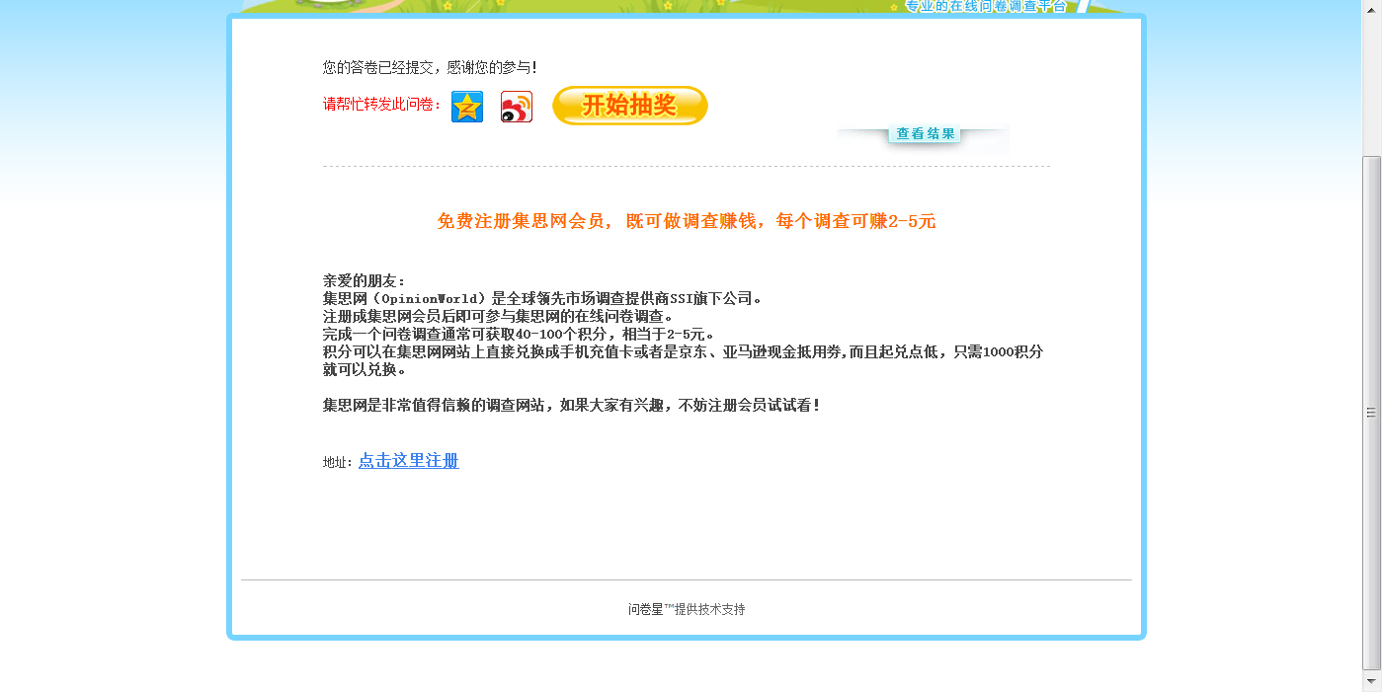The width and height of the screenshot is (1382, 692).
Task: Click the 注册成集思网会员后 sentence
Action: pos(498,317)
